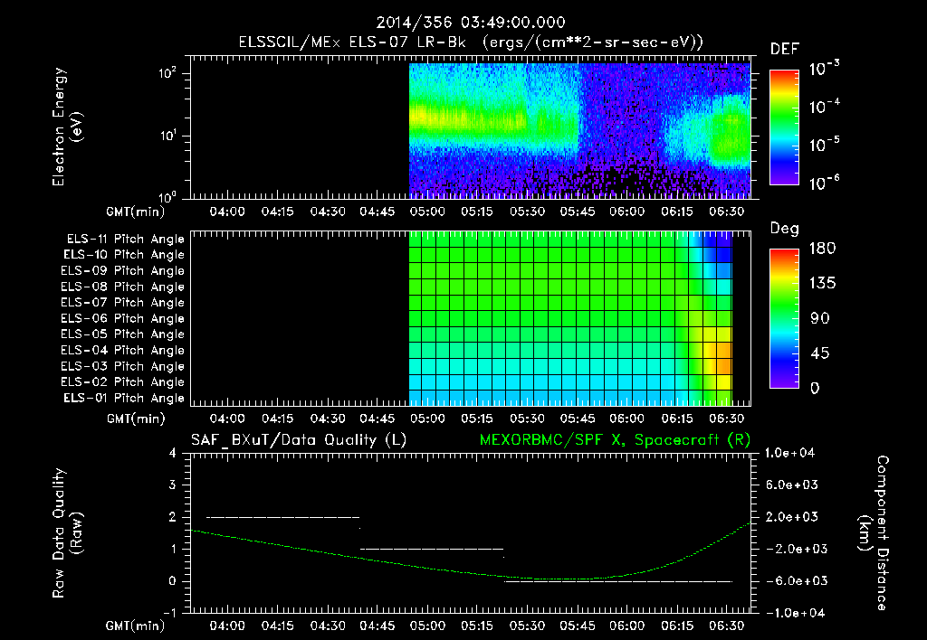Select the ELS-05 Pitch Angle row label
927x640 pixels.
(122, 334)
